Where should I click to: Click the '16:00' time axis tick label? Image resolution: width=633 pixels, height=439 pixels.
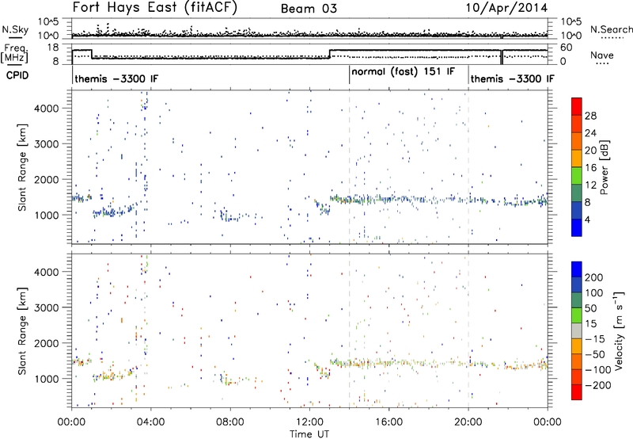[x=389, y=422]
